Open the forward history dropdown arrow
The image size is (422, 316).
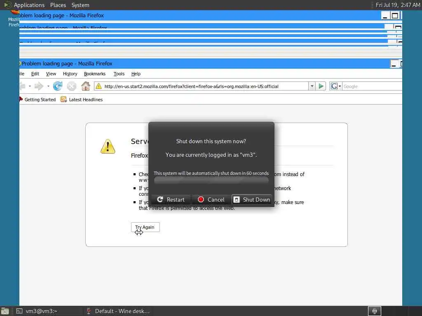coord(48,86)
